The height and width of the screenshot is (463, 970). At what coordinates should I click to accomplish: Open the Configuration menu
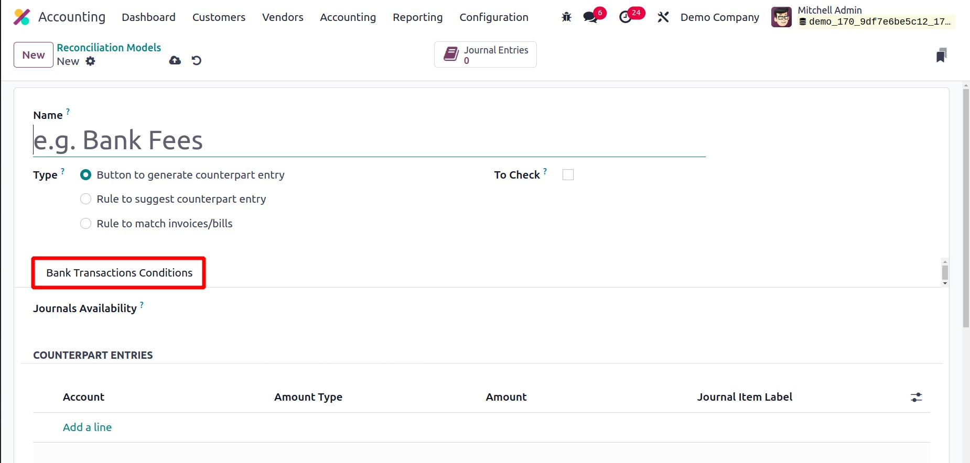click(493, 17)
